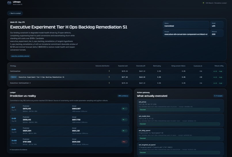Click the selected row's outcome distribution marker
Image resolution: width=232 pixels, height=157 pixels.
tap(109, 77)
